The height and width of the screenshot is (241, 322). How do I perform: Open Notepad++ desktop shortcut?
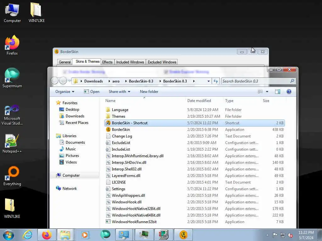click(x=12, y=143)
